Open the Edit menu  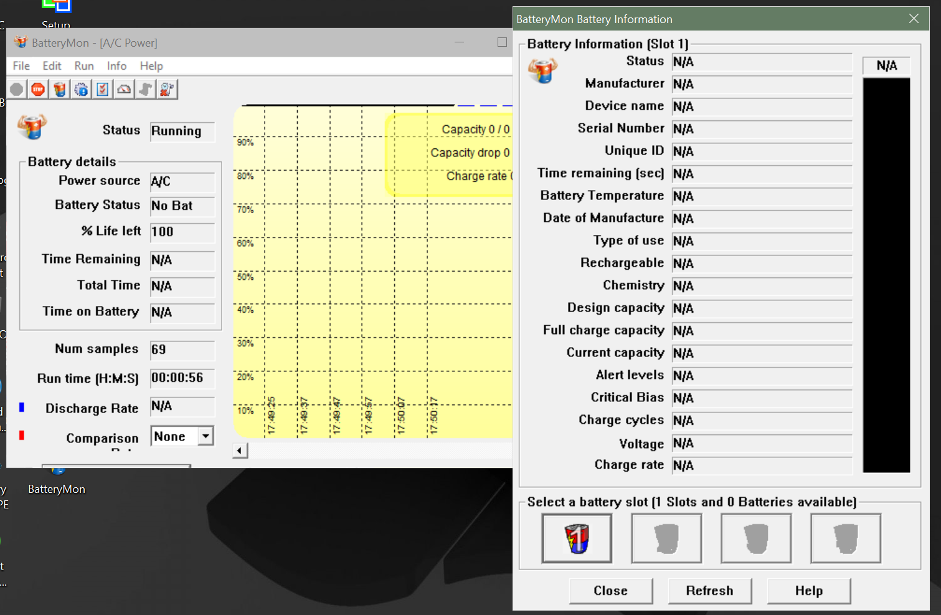(x=52, y=66)
